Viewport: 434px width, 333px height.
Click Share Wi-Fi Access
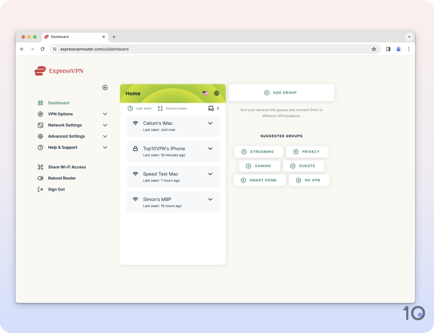67,167
